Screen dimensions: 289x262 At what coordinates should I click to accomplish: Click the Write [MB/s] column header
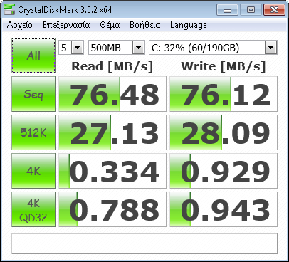point(224,66)
